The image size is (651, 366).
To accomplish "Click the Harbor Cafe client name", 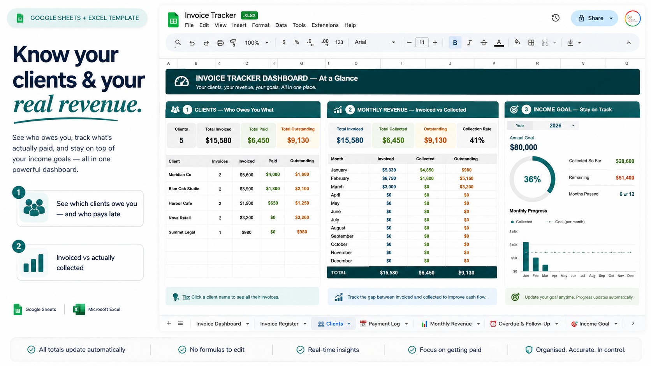I will coord(180,203).
